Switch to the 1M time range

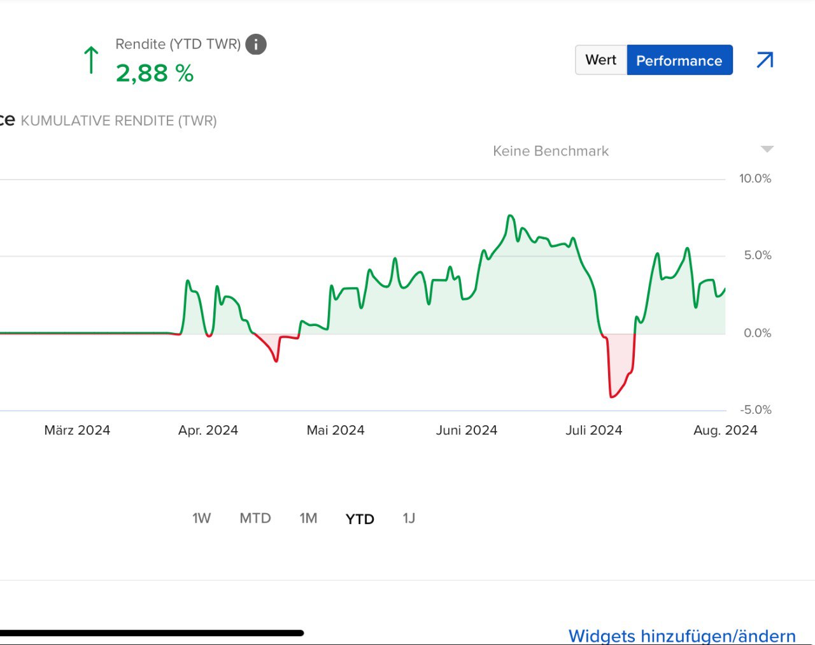(x=308, y=518)
